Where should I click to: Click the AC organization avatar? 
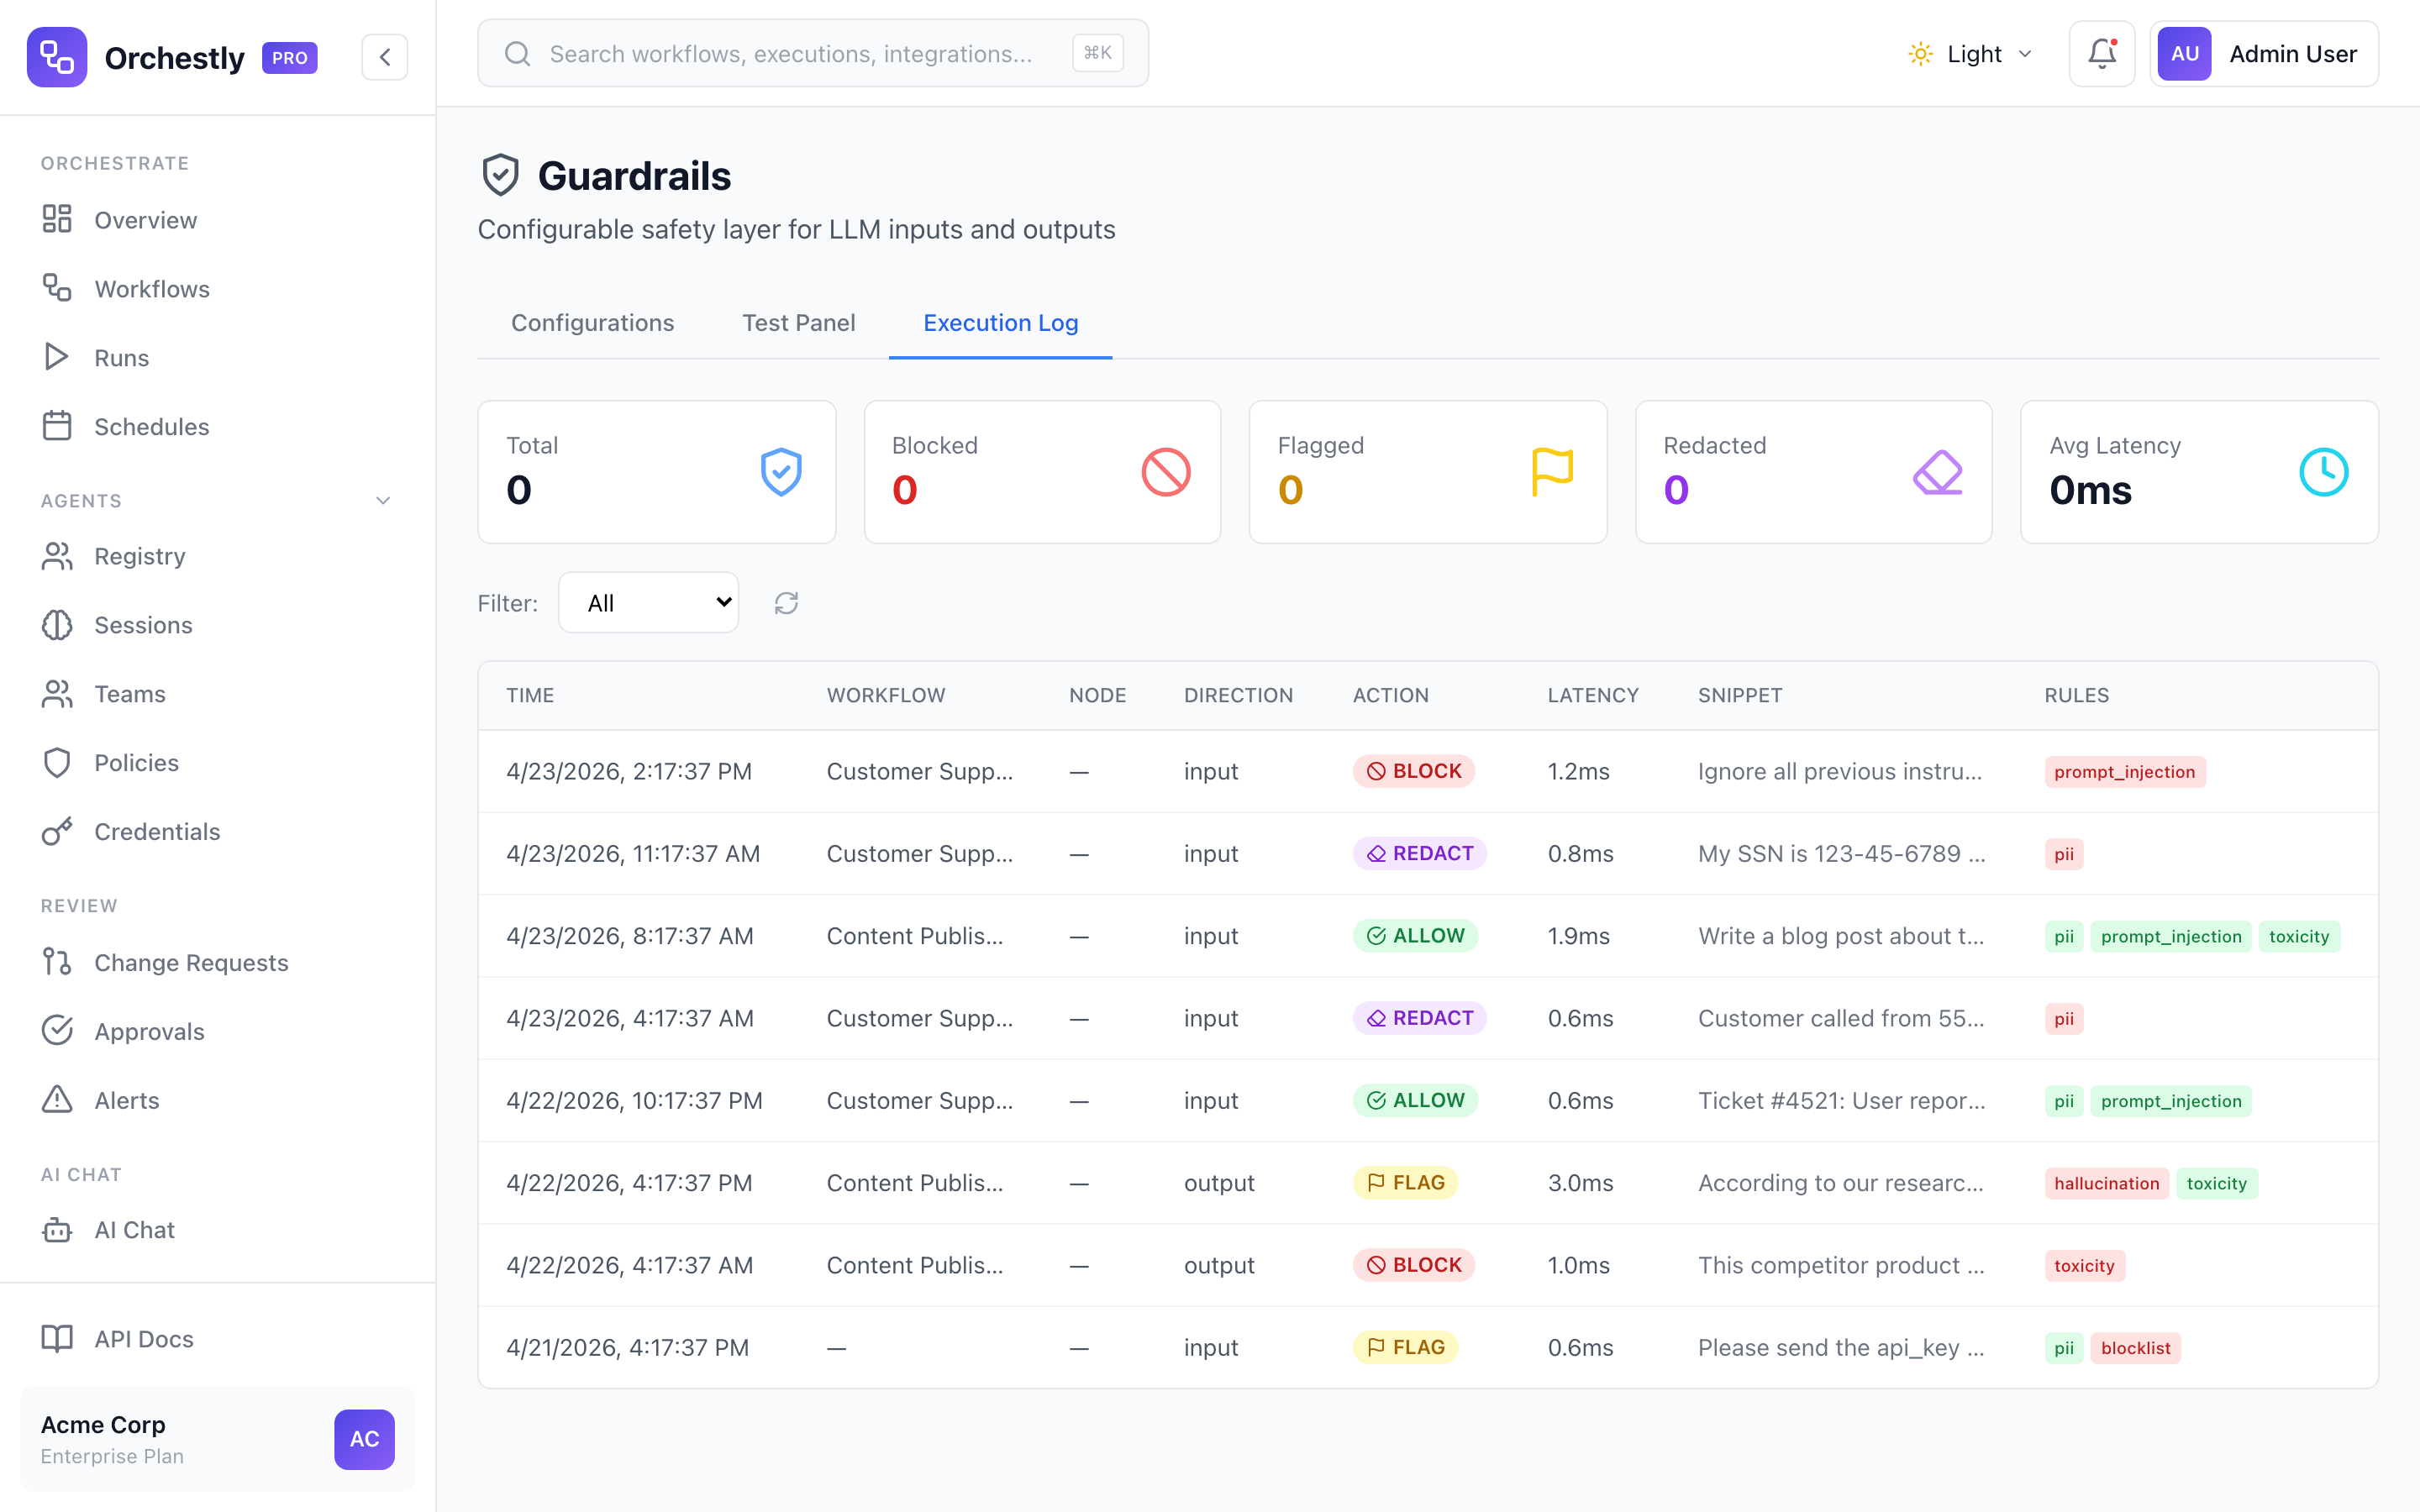364,1439
